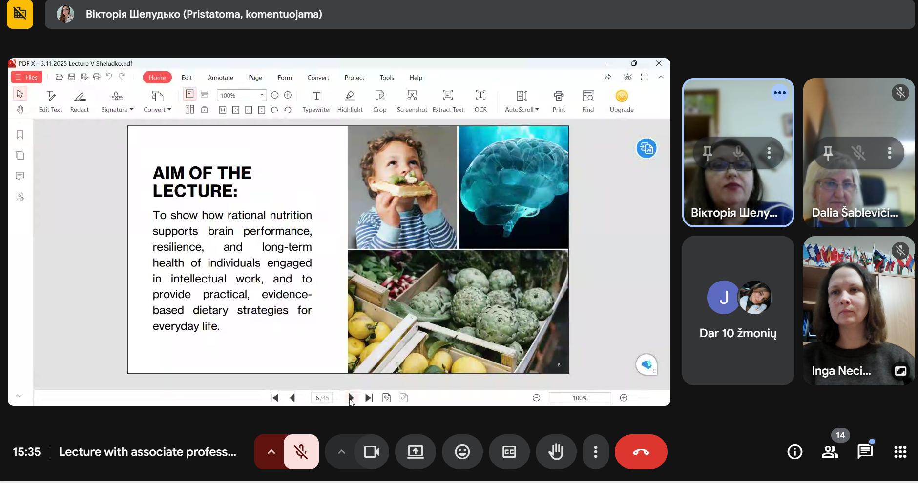
Task: Click the Dar 10 žmonių tile
Action: pyautogui.click(x=738, y=311)
